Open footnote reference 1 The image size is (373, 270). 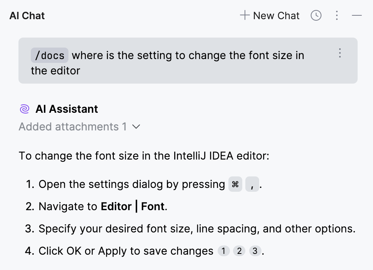[223, 251]
